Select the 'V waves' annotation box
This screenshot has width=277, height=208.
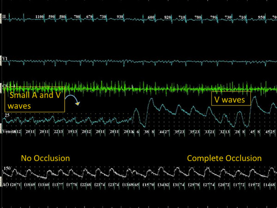[231, 98]
